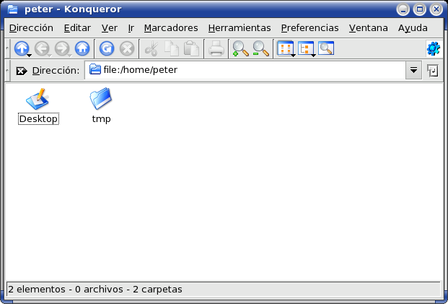448x304 pixels.
Task: Click the animated gear icon
Action: (x=434, y=48)
